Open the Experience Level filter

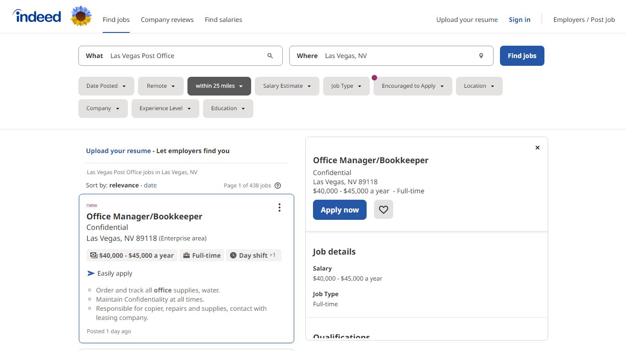pos(165,108)
